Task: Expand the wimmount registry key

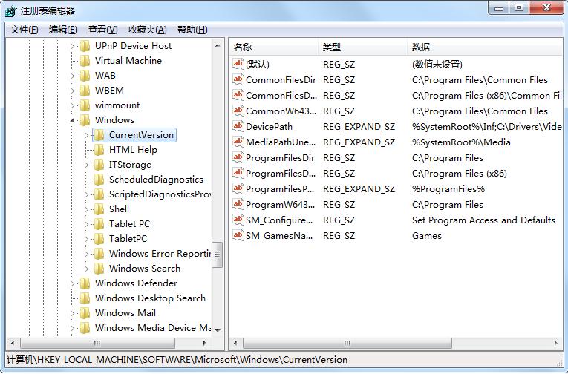Action: (x=72, y=105)
